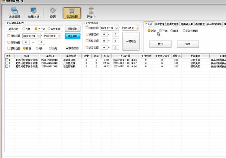This screenshot has width=226, height=158.
Task: Switch to the 上下架 tab
Action: 148,24
